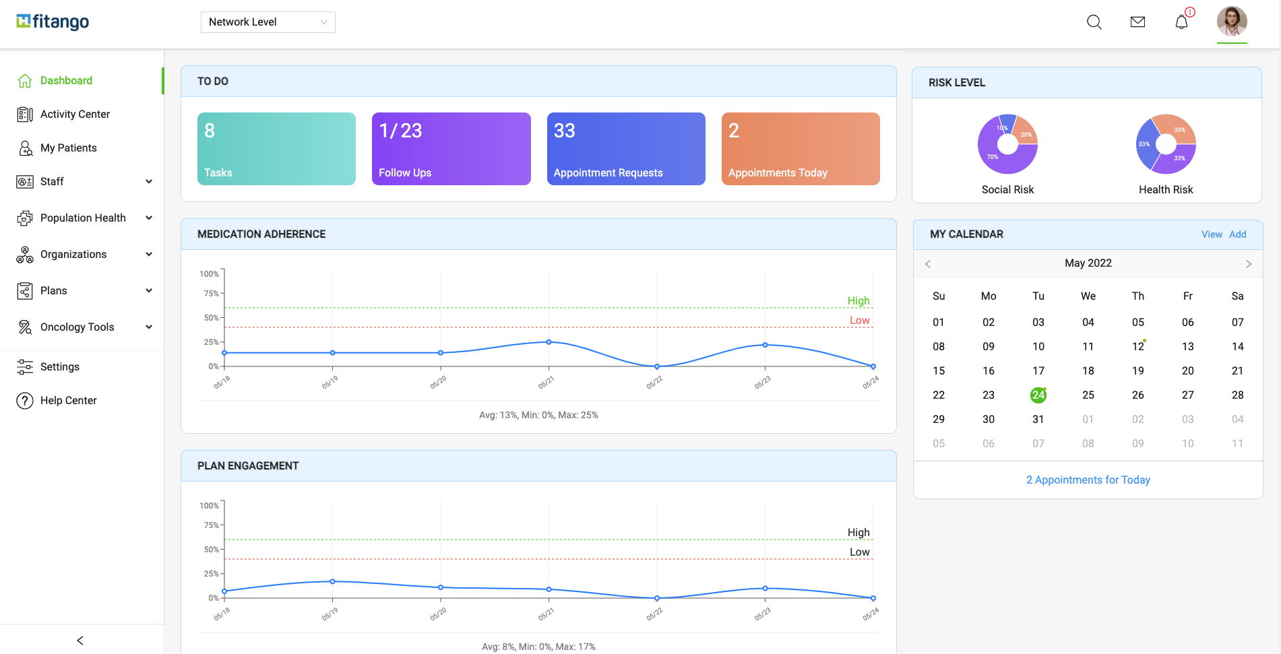Click the Social Risk label
Image resolution: width=1281 pixels, height=654 pixels.
pyautogui.click(x=1007, y=190)
